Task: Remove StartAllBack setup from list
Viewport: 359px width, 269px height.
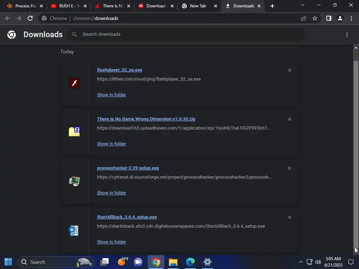Action: point(290,217)
